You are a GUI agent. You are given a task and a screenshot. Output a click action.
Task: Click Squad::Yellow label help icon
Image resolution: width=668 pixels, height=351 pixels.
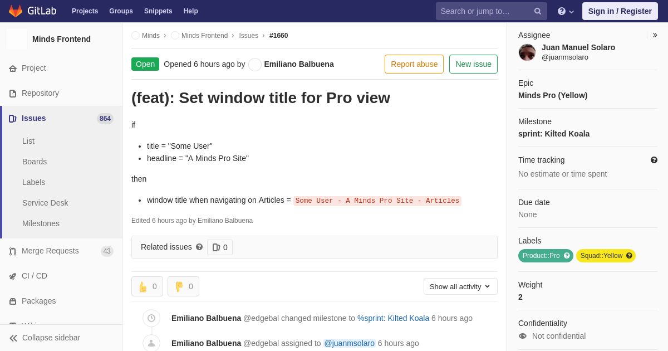[x=629, y=256]
